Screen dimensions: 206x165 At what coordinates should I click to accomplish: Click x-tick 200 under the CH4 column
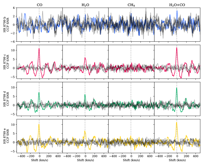pos(140,156)
